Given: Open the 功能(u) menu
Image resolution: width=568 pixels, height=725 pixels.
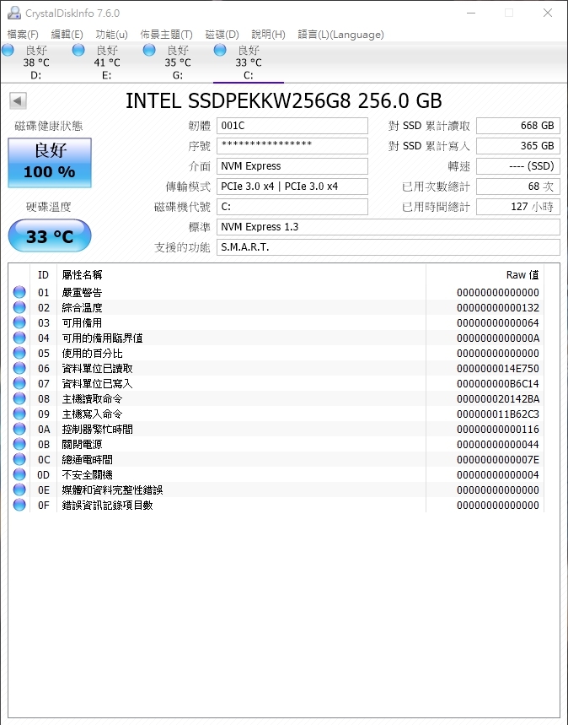Looking at the screenshot, I should pyautogui.click(x=111, y=35).
